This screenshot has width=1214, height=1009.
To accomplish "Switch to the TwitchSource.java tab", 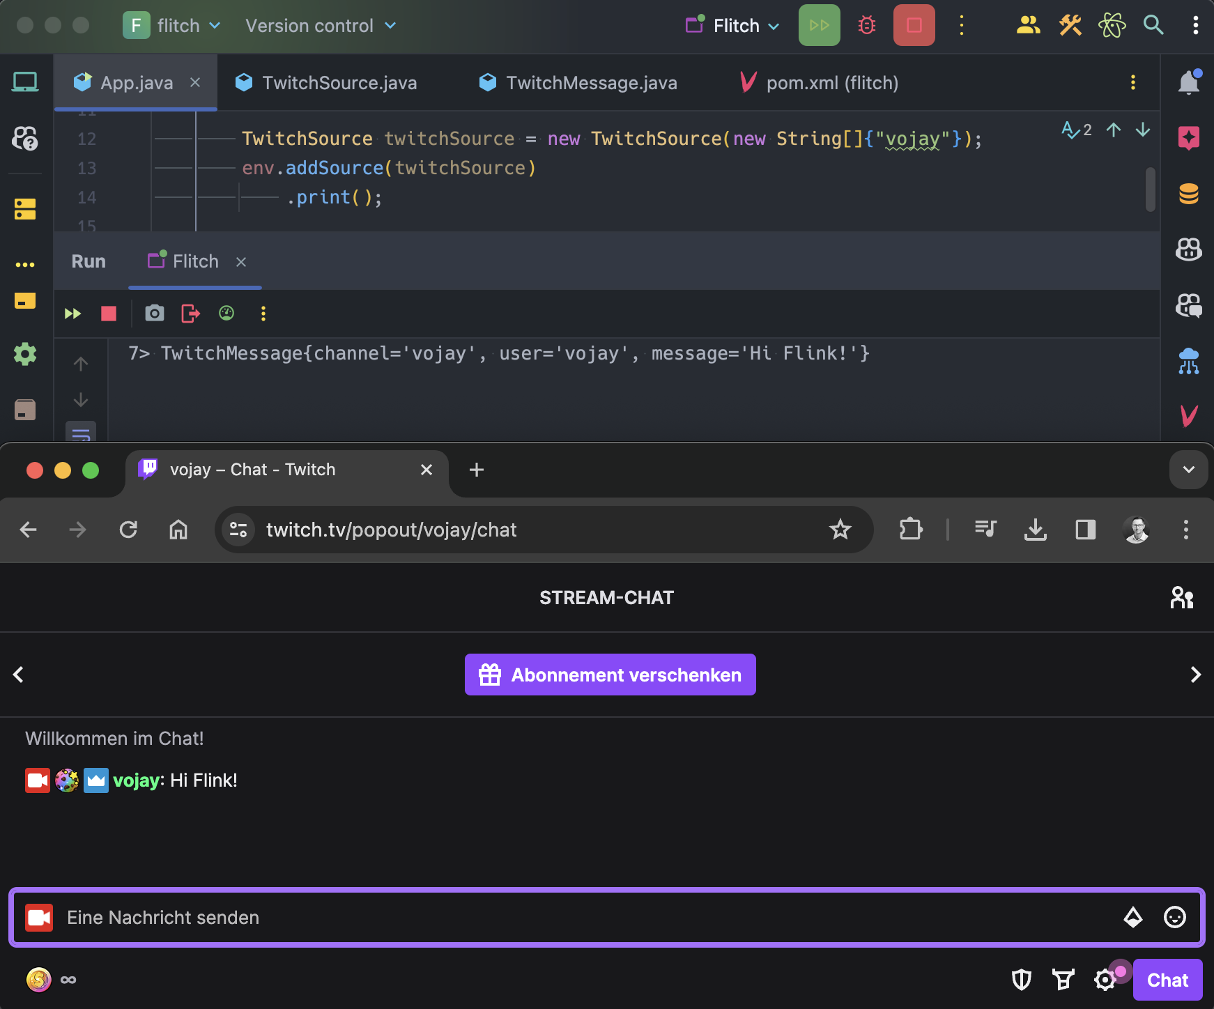I will point(339,82).
